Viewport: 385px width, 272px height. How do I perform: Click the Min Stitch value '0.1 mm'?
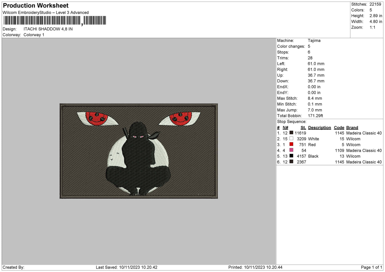click(315, 104)
